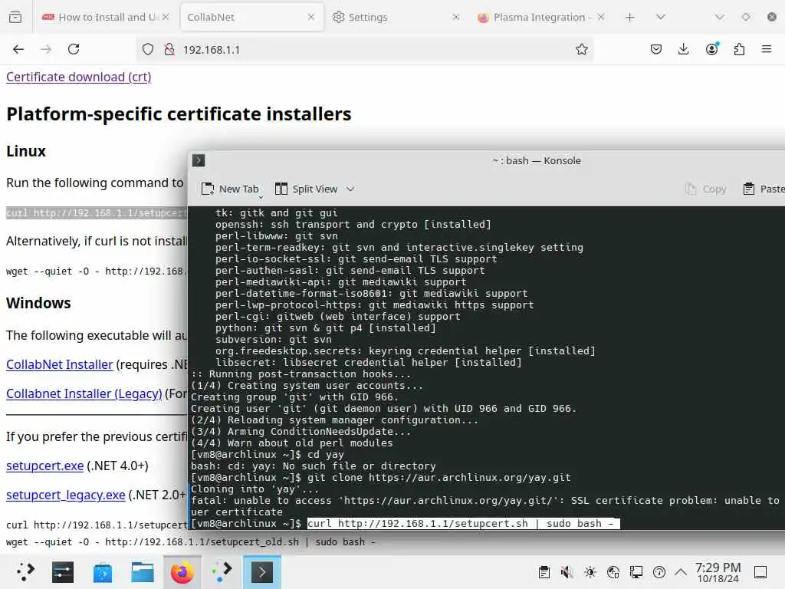Image resolution: width=785 pixels, height=589 pixels.
Task: Open tracking protection shield icon
Action: tap(148, 49)
